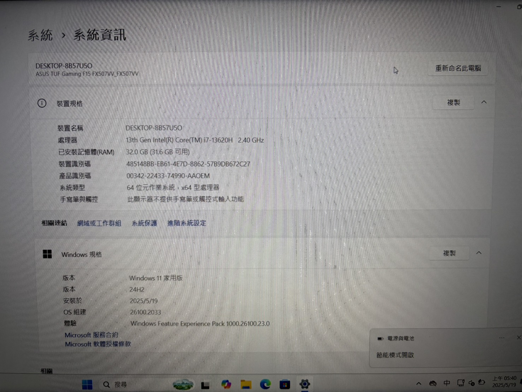This screenshot has width=522, height=392.
Task: Click the 裝置名稱 row label
Action: (x=70, y=128)
